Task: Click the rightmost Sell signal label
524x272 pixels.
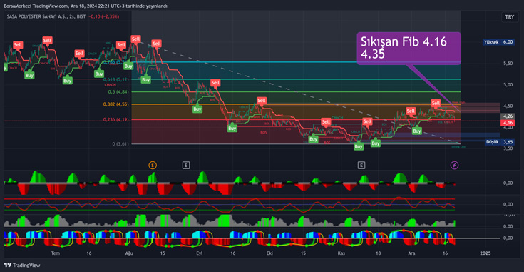Action: [436, 104]
